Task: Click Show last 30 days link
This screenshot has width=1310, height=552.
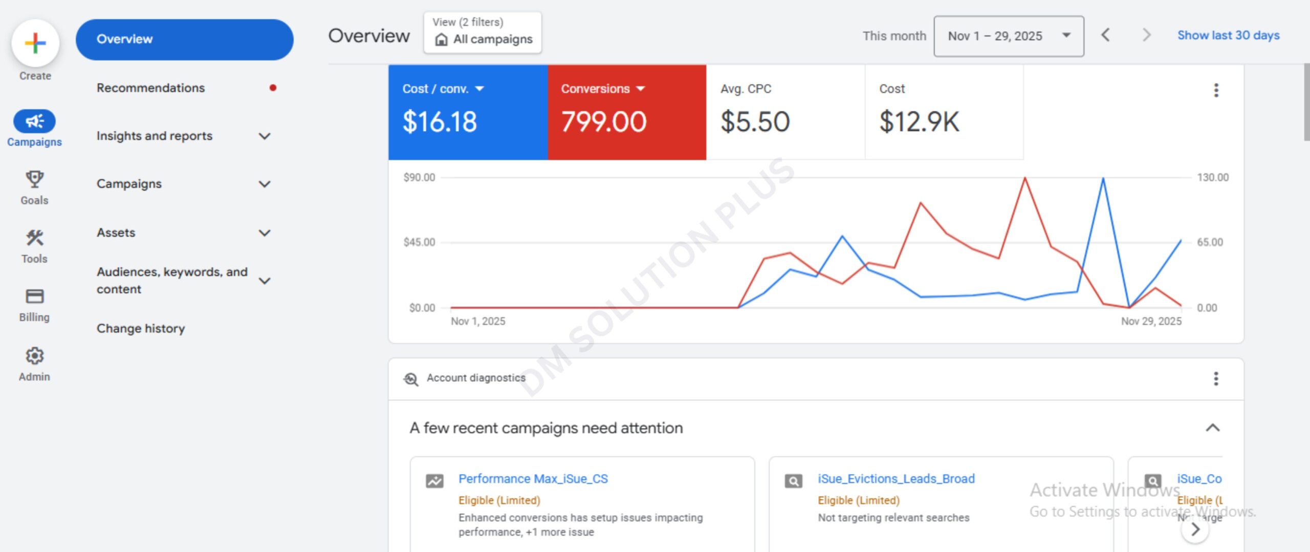Action: click(1228, 35)
